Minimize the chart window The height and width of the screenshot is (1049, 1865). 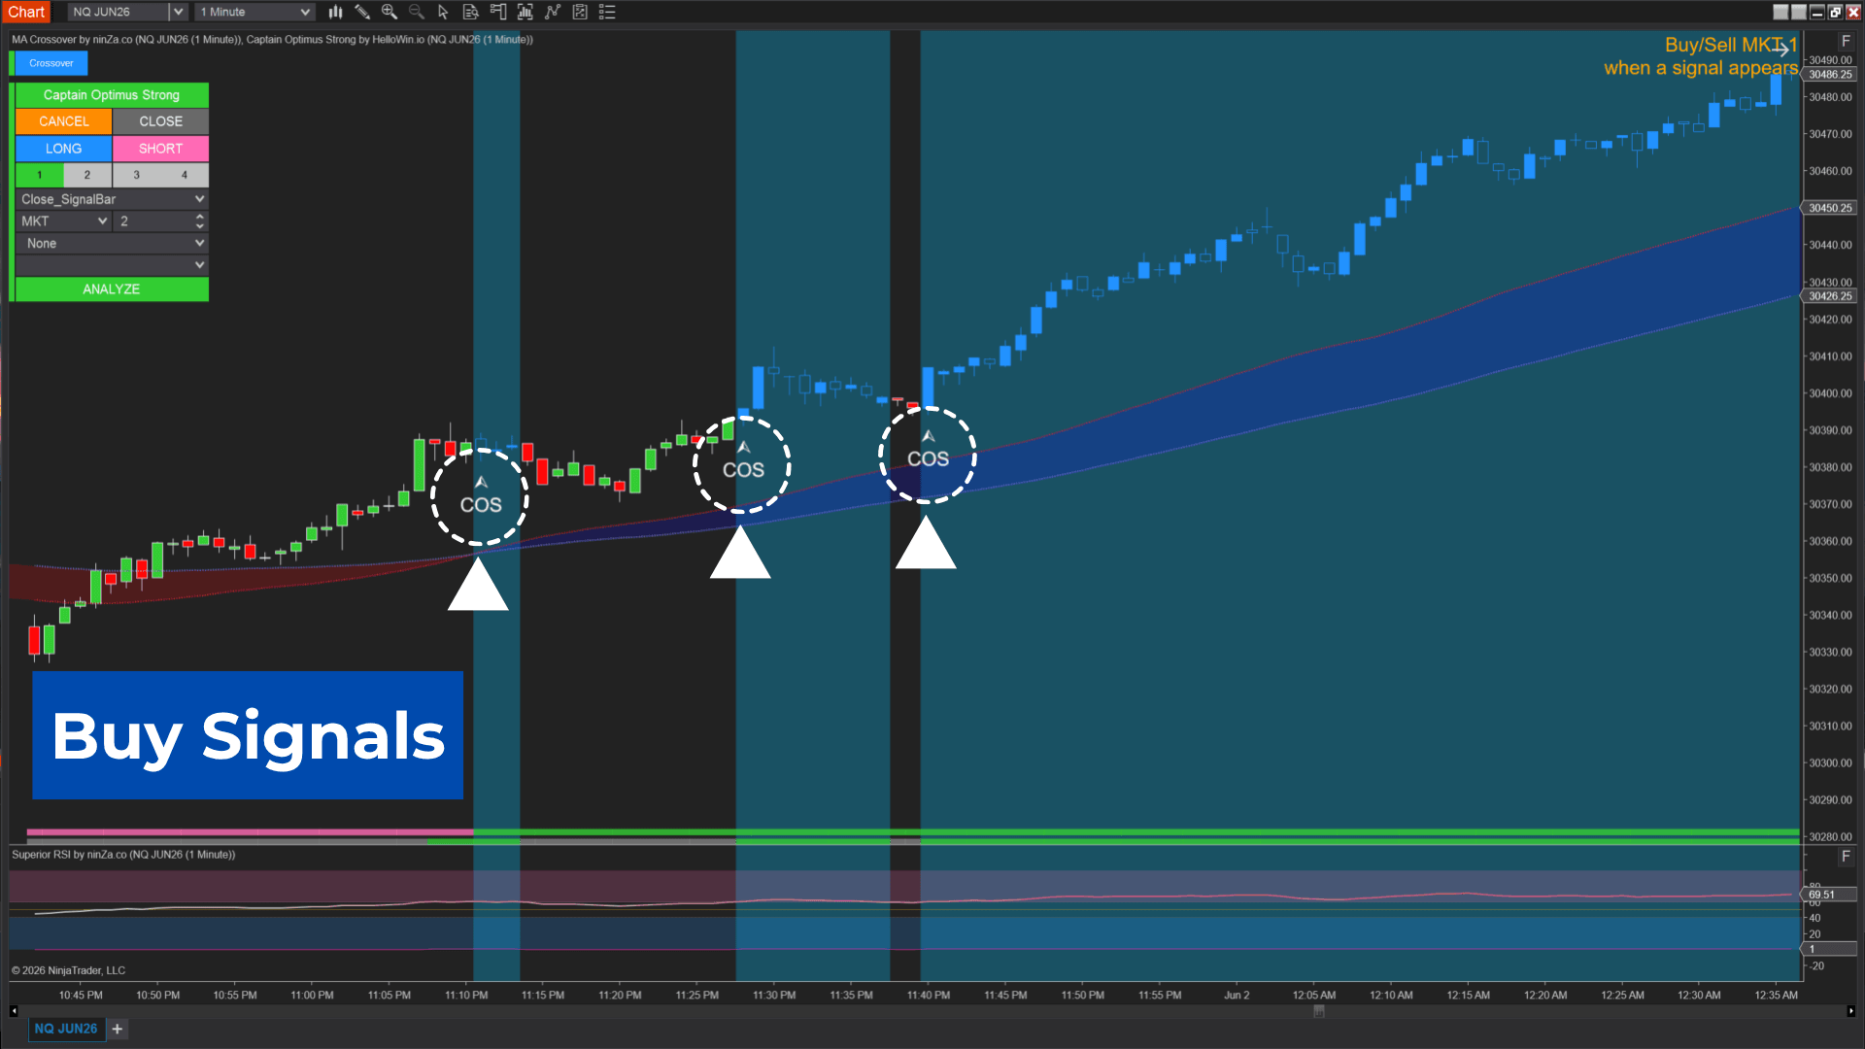[x=1816, y=12]
